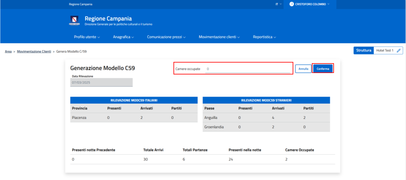Viewport: 406px width, 180px height.
Task: Click the Arrivati value 4 in Anguilla row
Action: coord(273,118)
